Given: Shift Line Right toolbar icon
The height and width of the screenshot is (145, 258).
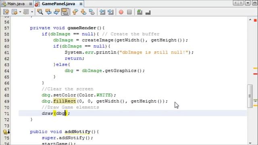Looking at the screenshot, I should (110, 12).
